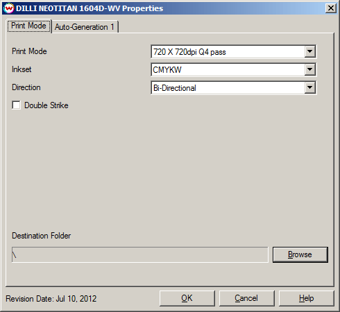Click the dialog title bar text
The image size is (340, 312).
click(x=90, y=8)
